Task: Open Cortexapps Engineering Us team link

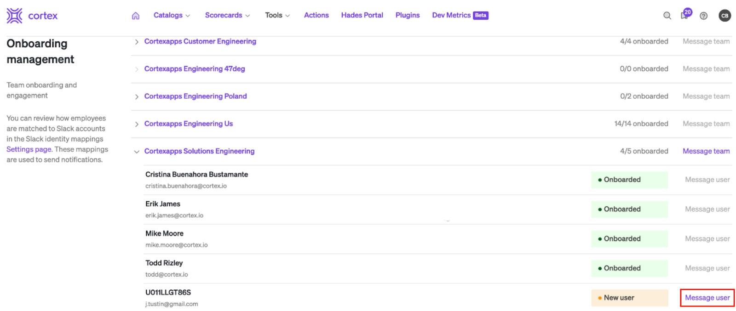Action: (189, 124)
